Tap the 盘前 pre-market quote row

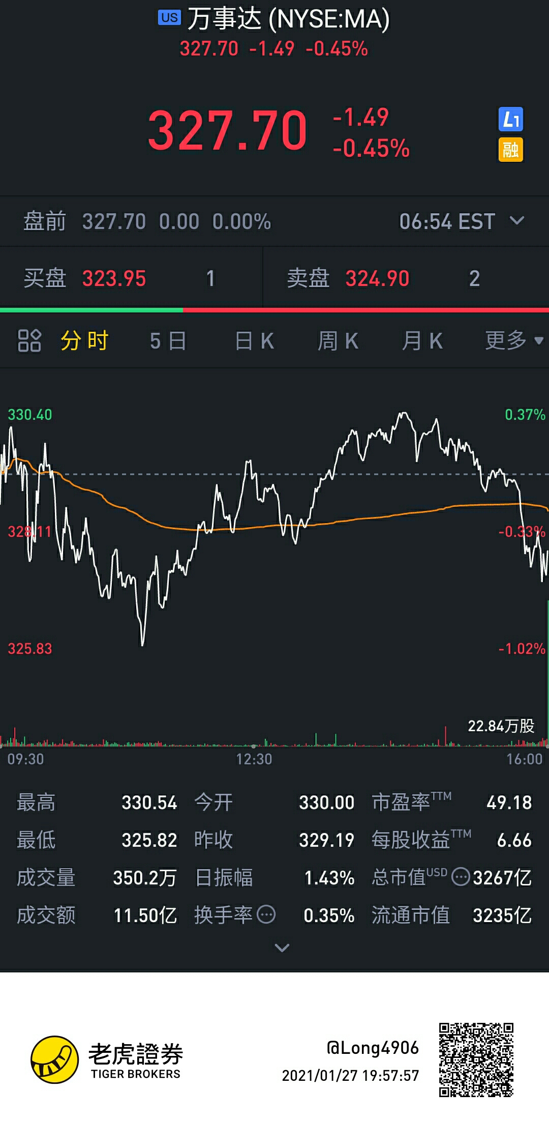[274, 221]
